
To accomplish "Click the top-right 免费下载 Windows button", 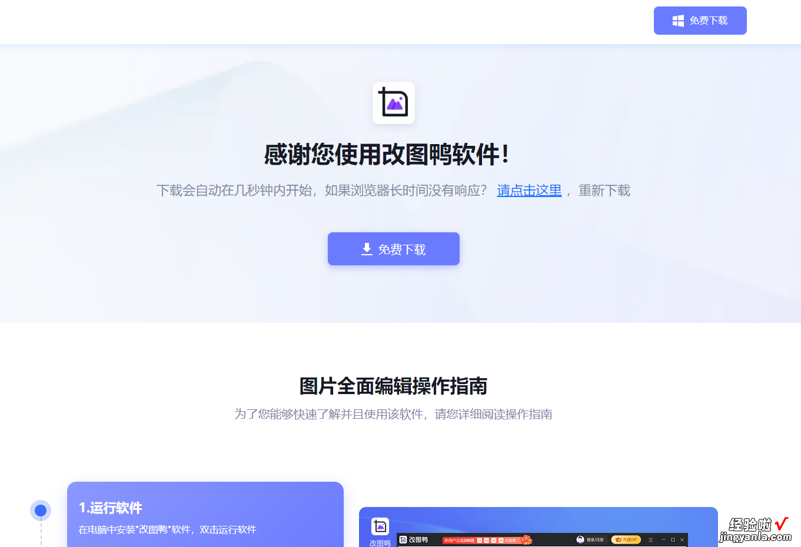I will [x=700, y=21].
